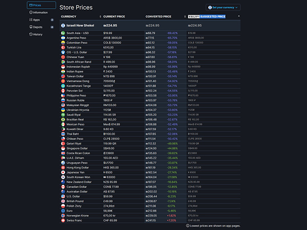Select the Costa Rican Colon currency name
The width and height of the screenshot is (307, 230).
click(x=78, y=153)
